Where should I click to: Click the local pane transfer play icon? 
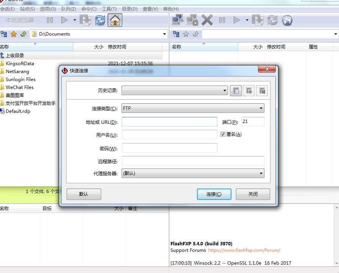pos(64,20)
